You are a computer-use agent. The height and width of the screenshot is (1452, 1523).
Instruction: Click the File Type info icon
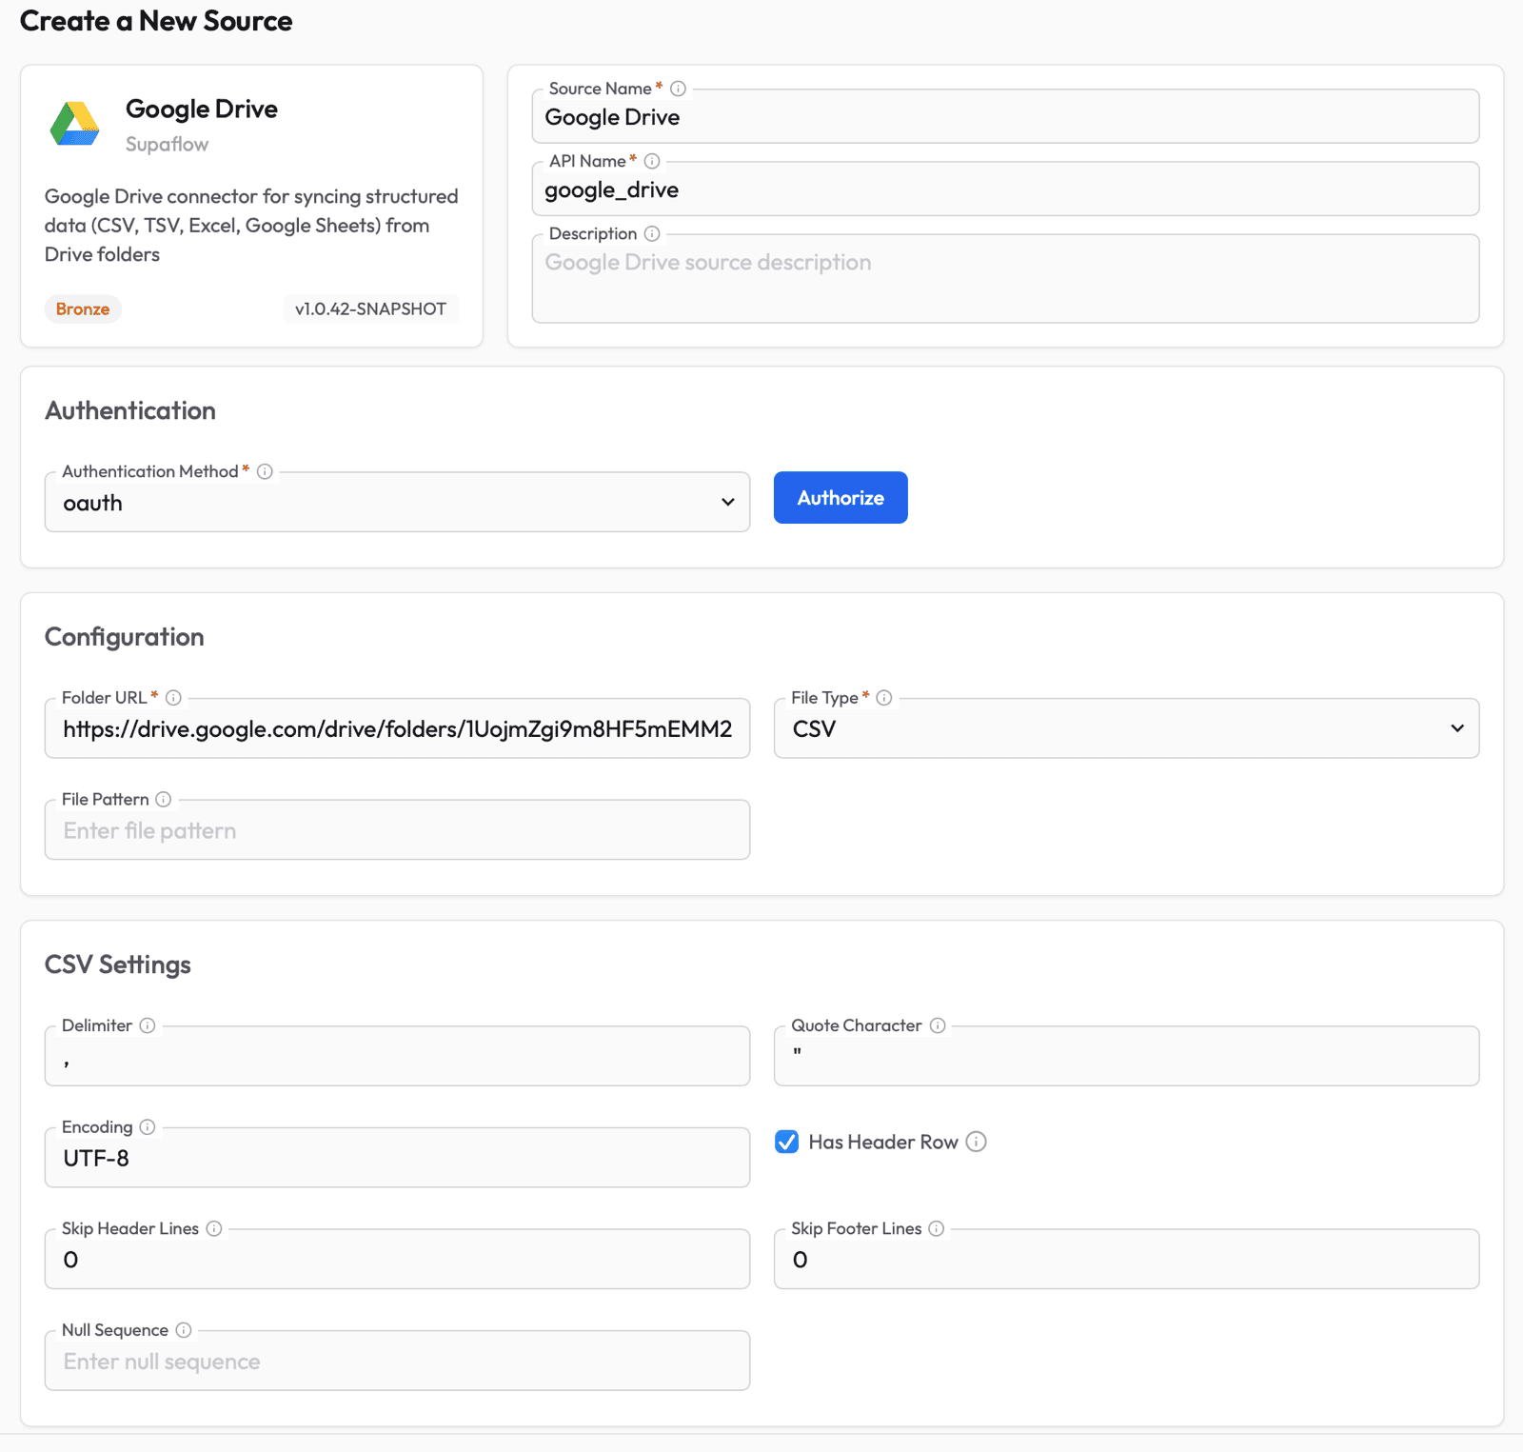[x=882, y=697]
